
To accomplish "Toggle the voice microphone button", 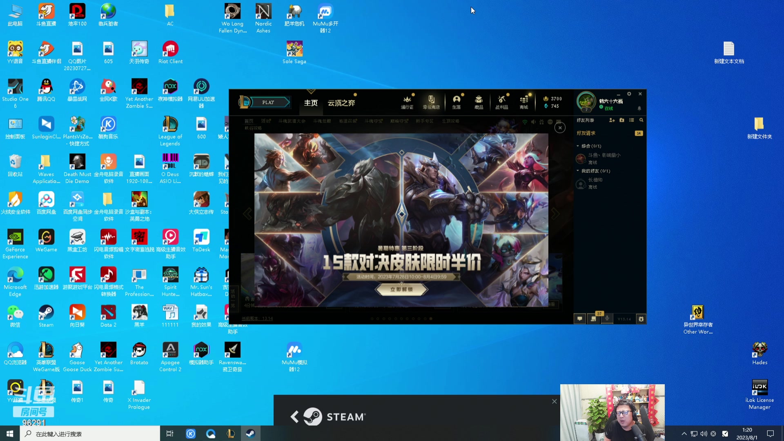I will point(607,319).
